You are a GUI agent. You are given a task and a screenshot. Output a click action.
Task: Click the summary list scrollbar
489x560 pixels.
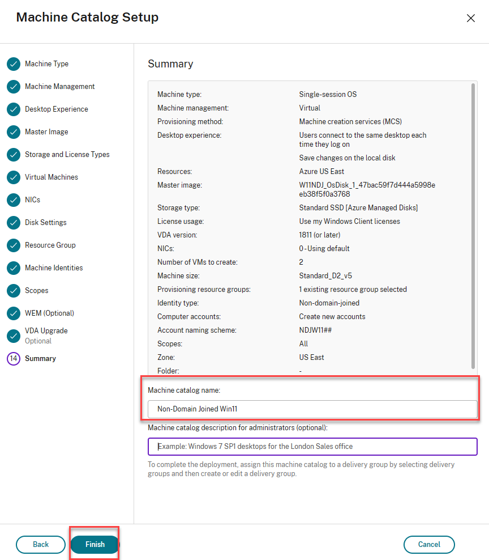pyautogui.click(x=474, y=227)
